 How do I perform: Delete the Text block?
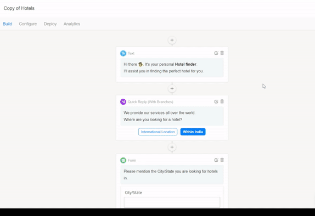[222, 53]
